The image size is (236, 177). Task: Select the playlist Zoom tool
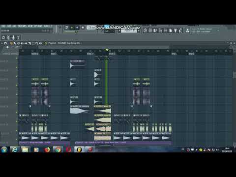point(37,43)
